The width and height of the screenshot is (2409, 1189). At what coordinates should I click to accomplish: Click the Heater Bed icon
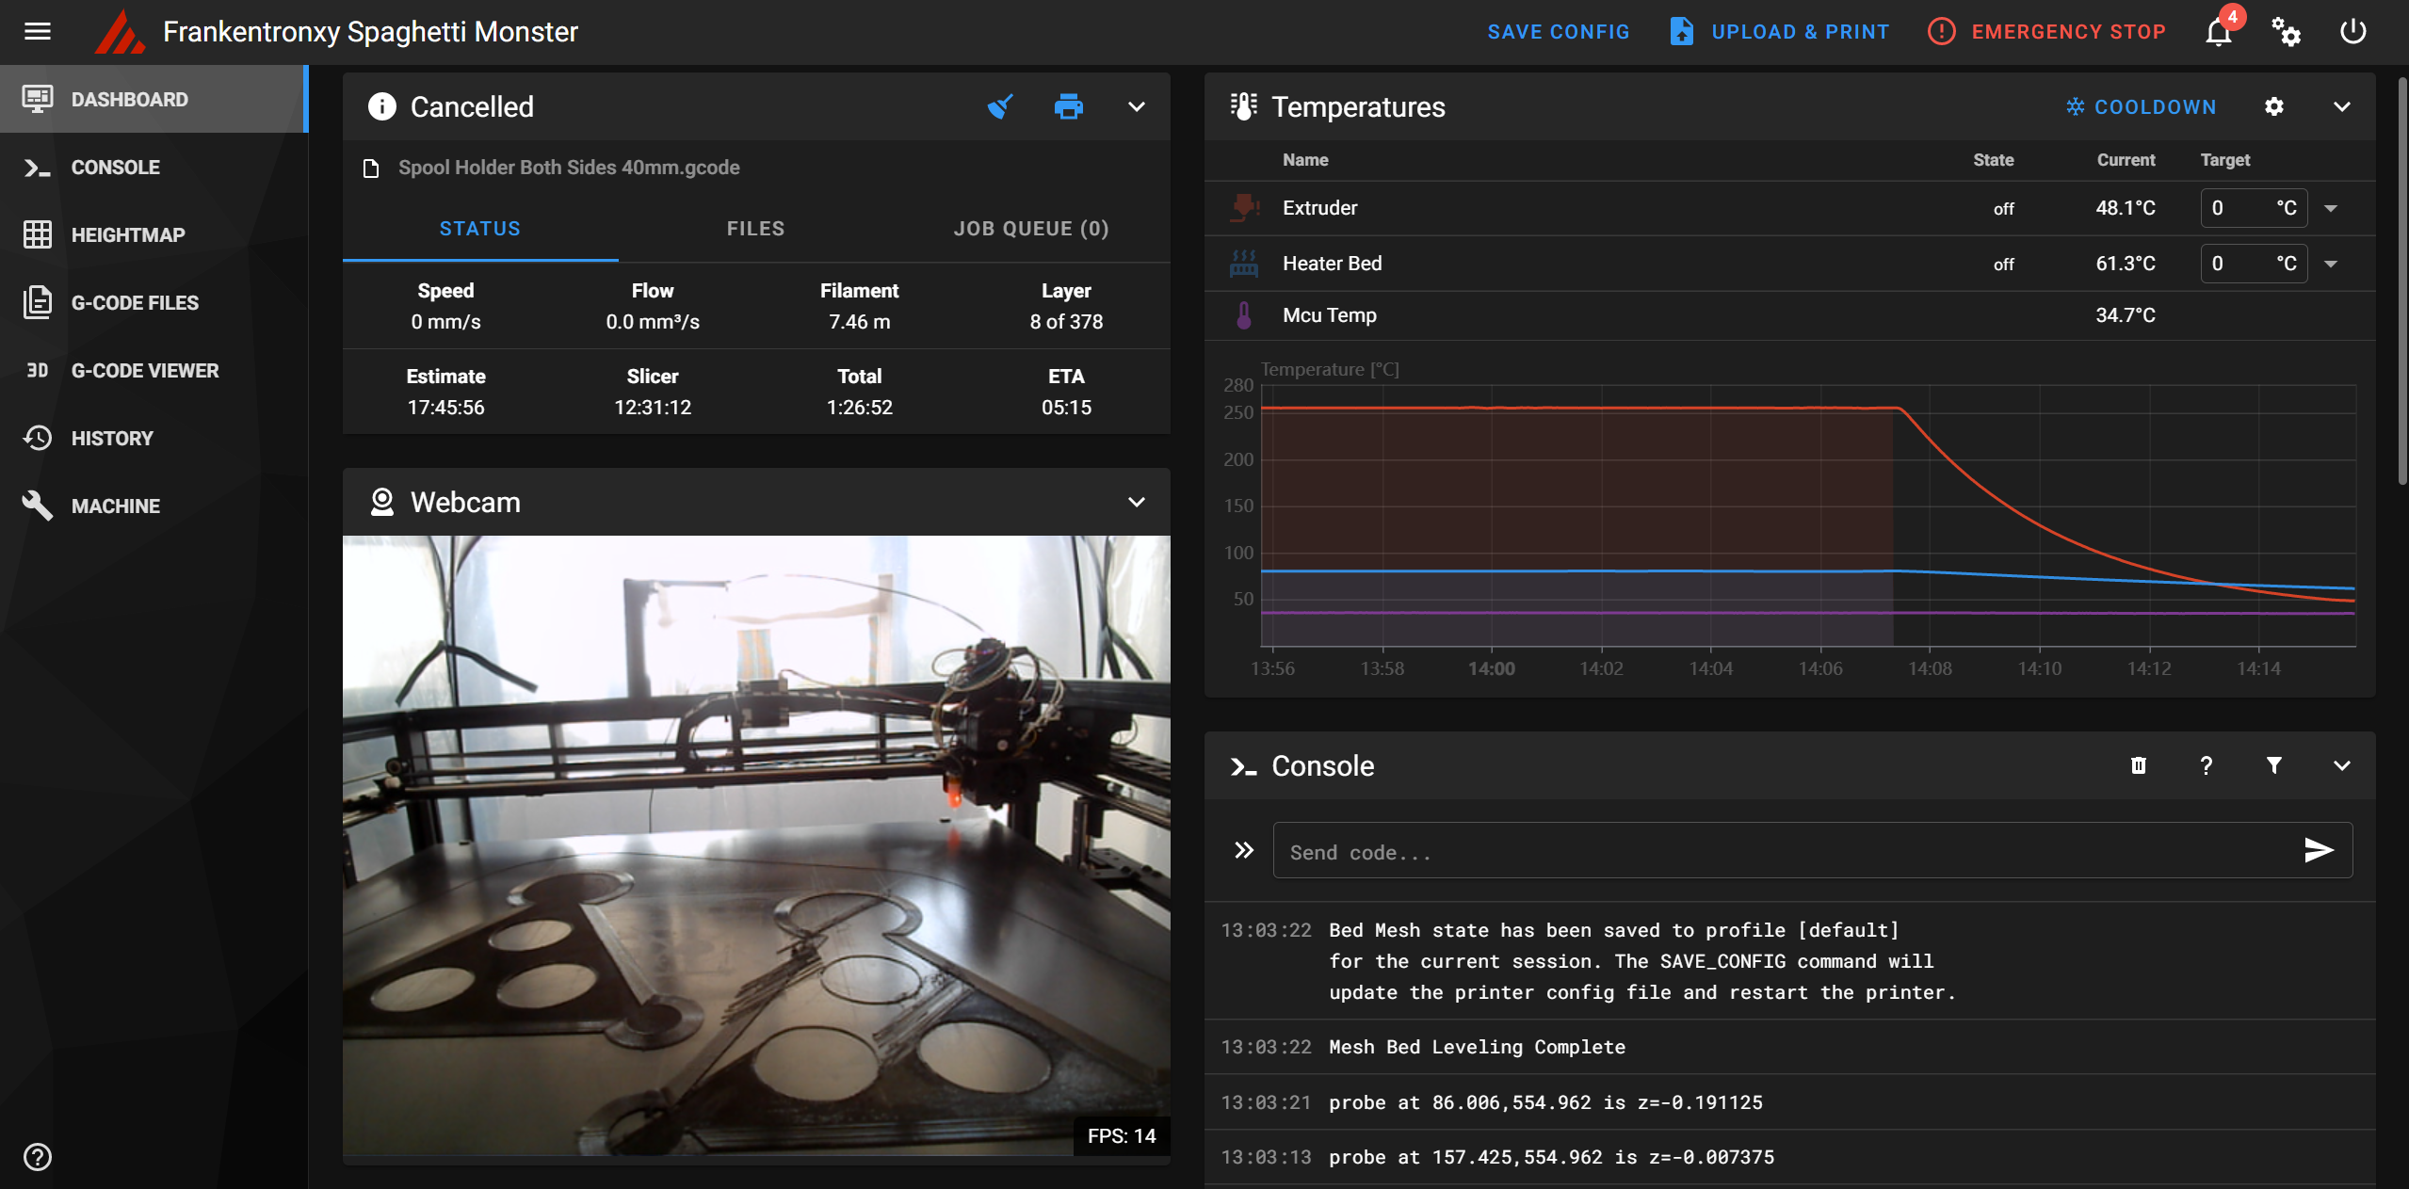[1244, 264]
